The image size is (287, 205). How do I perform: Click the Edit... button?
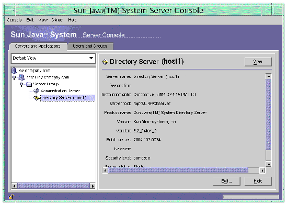click(x=226, y=181)
